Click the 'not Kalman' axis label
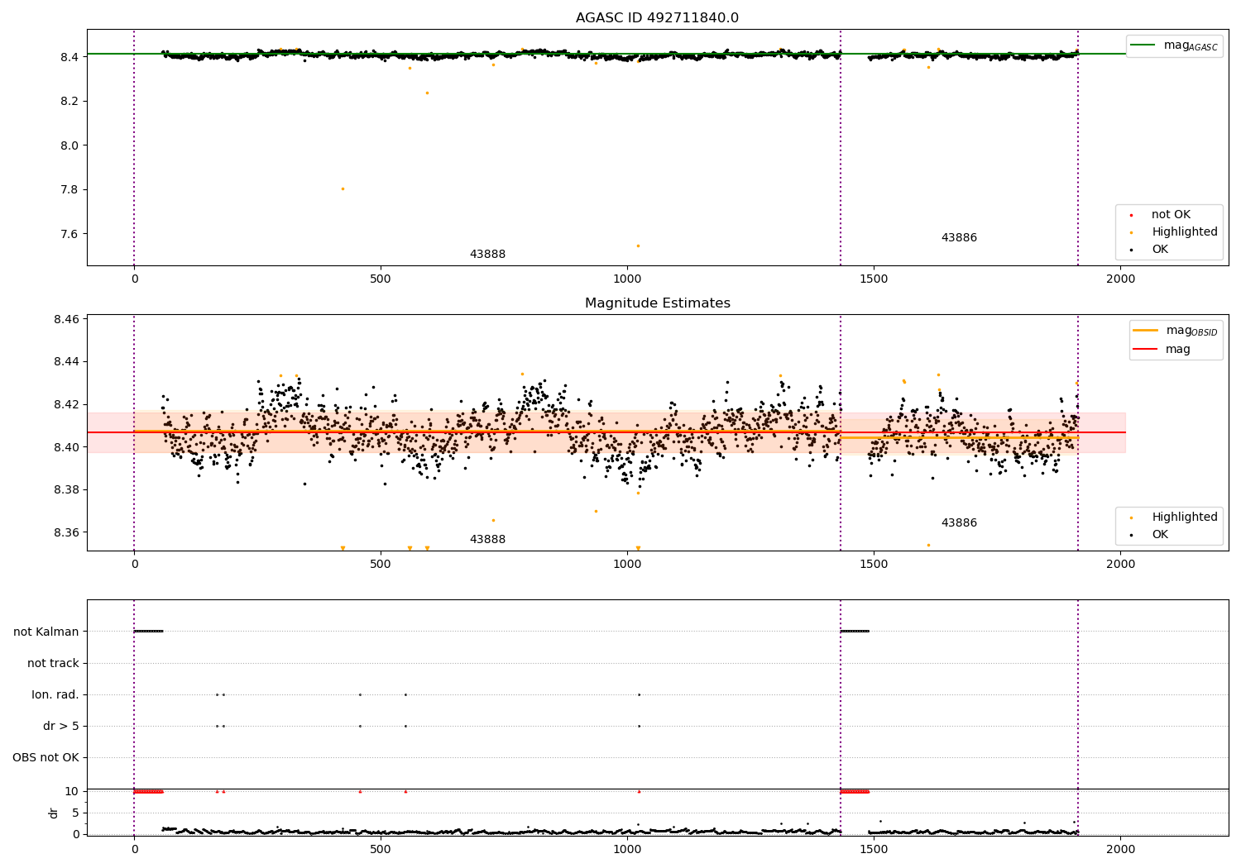The width and height of the screenshot is (1241, 868). pyautogui.click(x=46, y=632)
